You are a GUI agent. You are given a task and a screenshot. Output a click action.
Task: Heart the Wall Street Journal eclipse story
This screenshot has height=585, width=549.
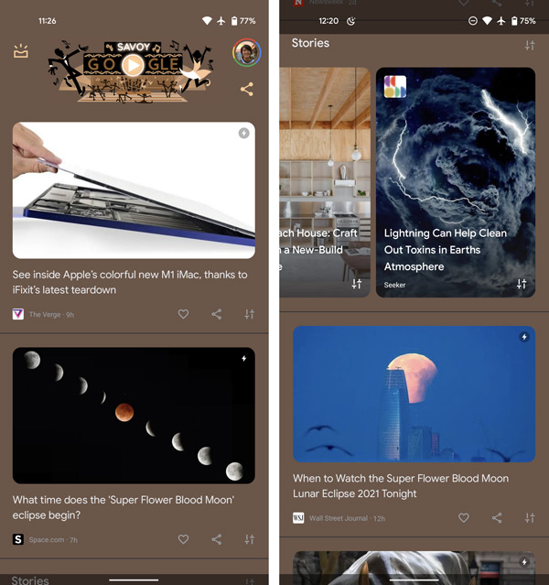pyautogui.click(x=464, y=518)
